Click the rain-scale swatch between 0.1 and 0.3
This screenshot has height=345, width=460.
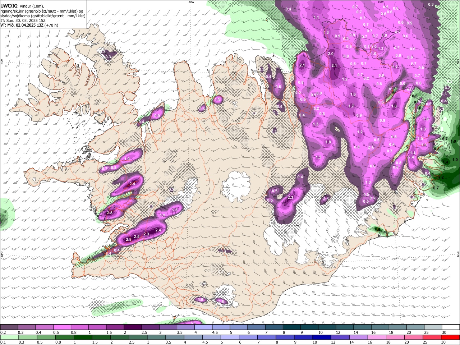point(10,337)
